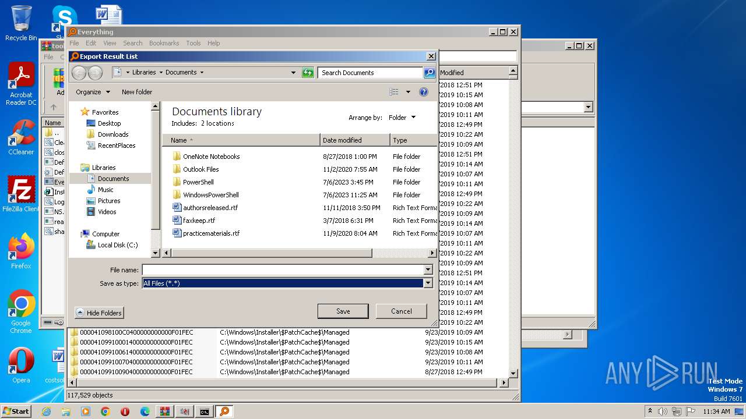Select faxkeep.rtf file icon
Viewport: 746px width, 419px height.
177,221
